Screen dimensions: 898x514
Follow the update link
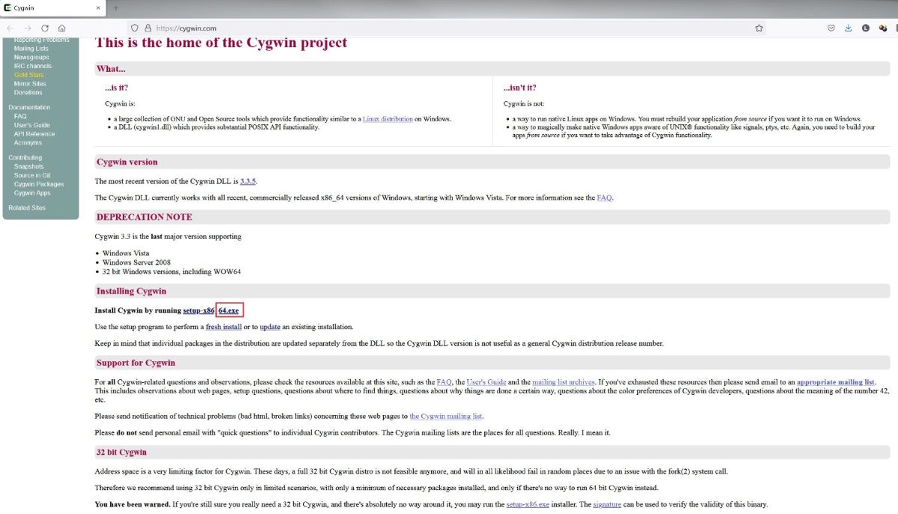270,327
